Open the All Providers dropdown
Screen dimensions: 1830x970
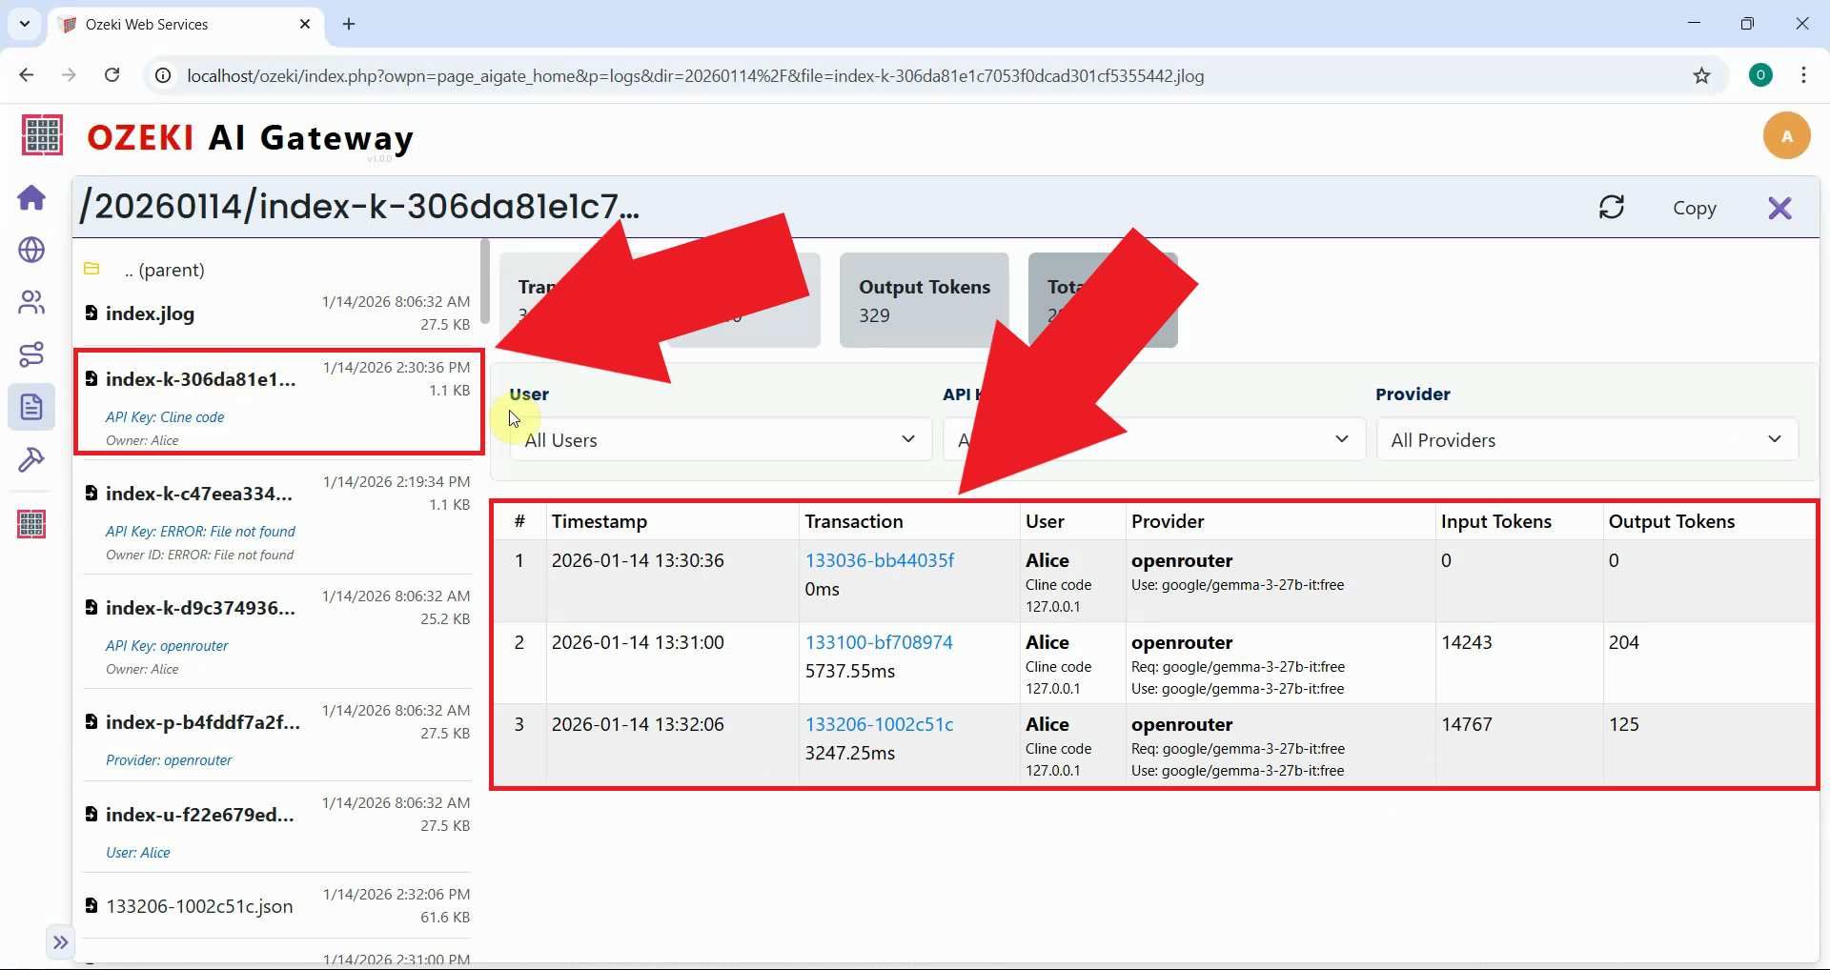1585,439
